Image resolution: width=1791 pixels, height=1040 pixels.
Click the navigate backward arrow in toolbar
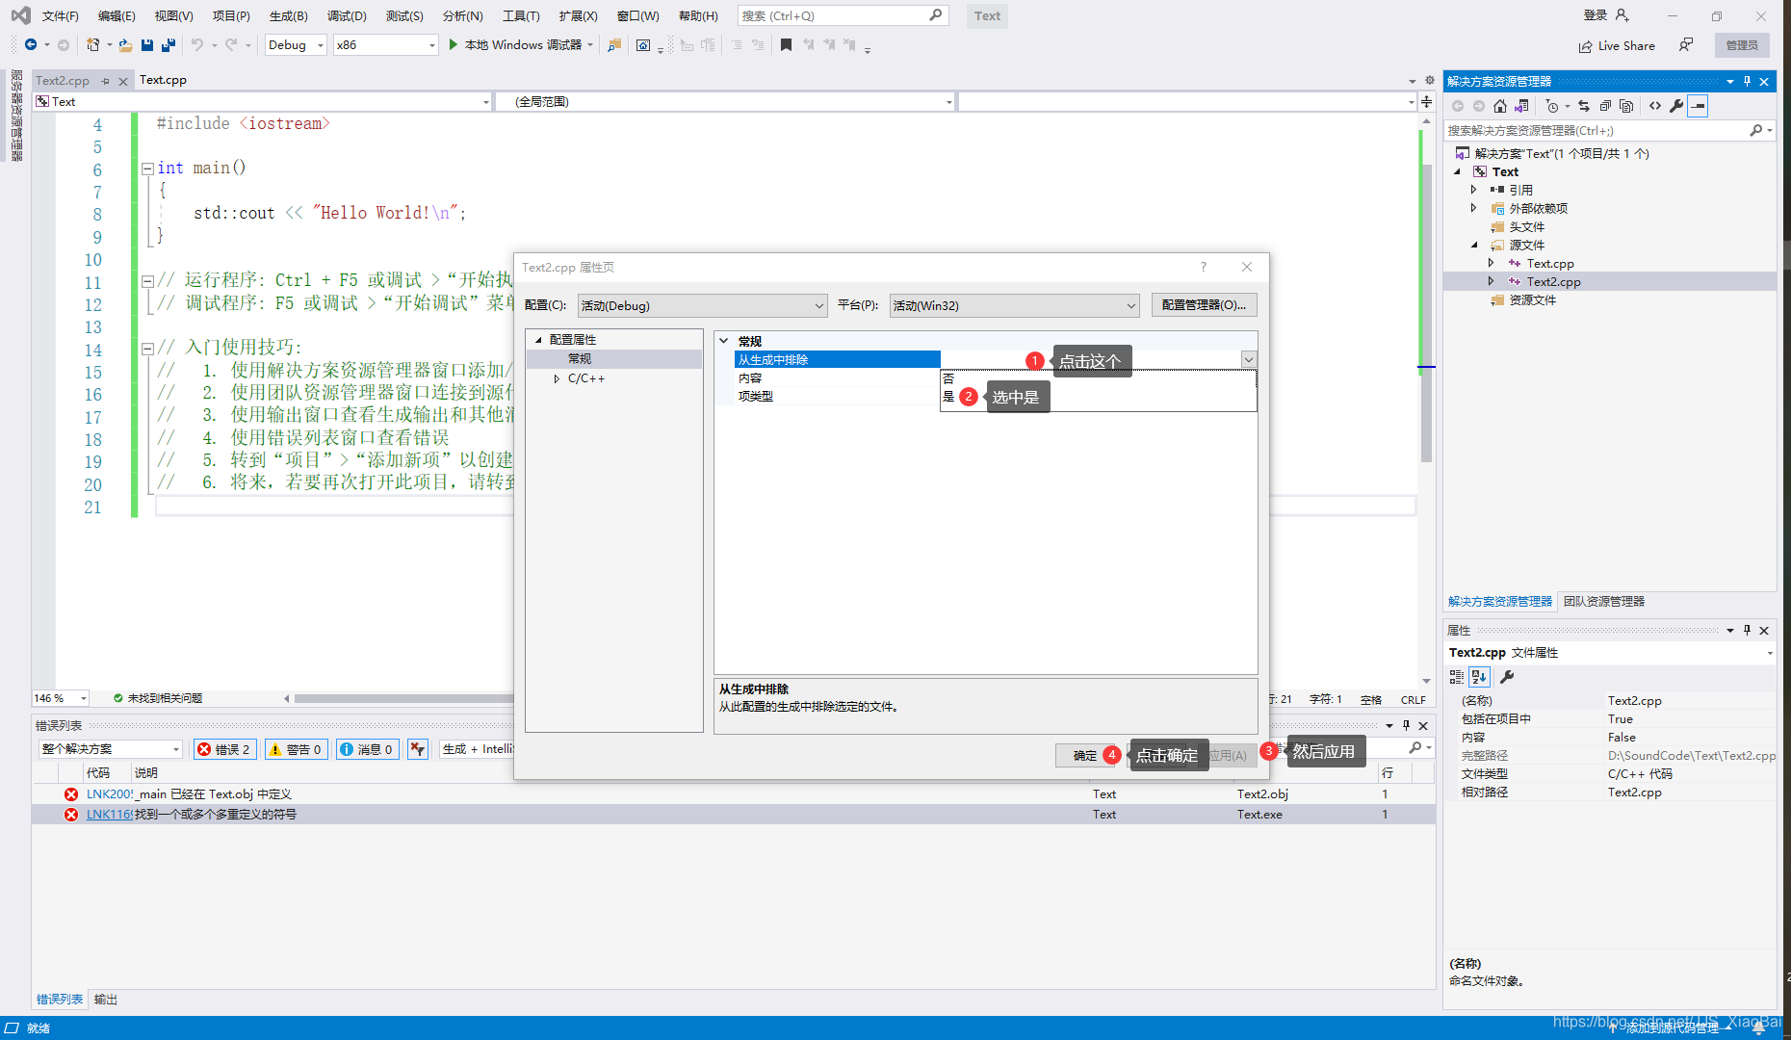(x=31, y=45)
